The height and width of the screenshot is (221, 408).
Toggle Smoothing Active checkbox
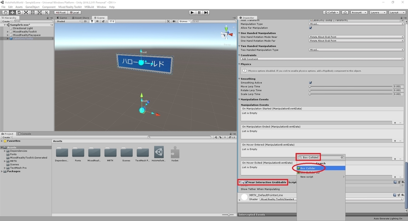coord(310,83)
